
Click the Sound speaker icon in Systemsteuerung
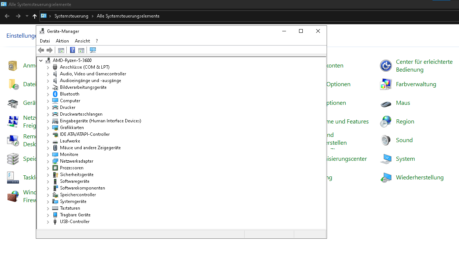tap(386, 140)
